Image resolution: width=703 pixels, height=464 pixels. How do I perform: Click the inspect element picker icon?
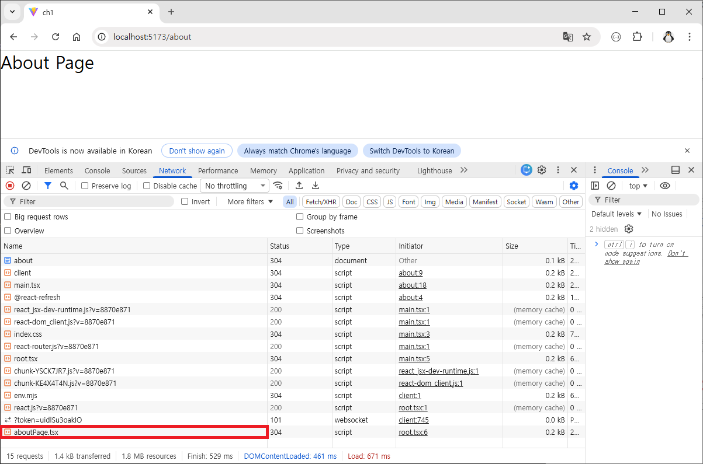point(11,170)
